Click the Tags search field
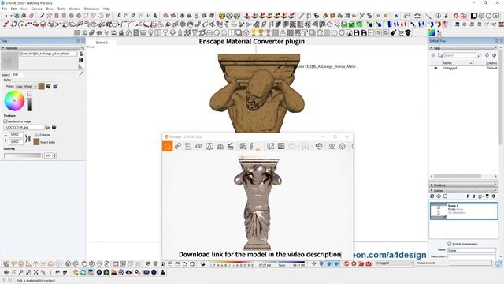The width and height of the screenshot is (504, 284). pyautogui.click(x=459, y=55)
